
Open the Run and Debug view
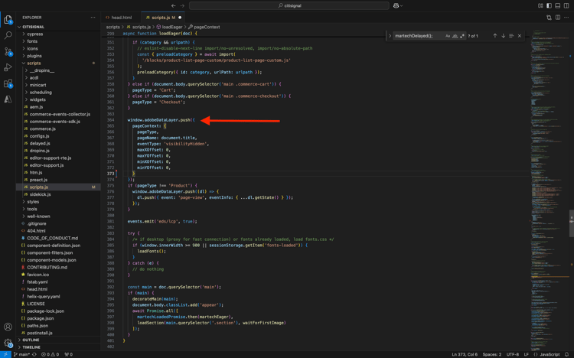point(8,67)
